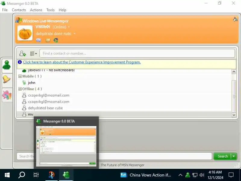Screen dimensions: 241x181
Task: Click offline icon of first cxzqevbgl@mozmail.com
Action: pos(24,95)
